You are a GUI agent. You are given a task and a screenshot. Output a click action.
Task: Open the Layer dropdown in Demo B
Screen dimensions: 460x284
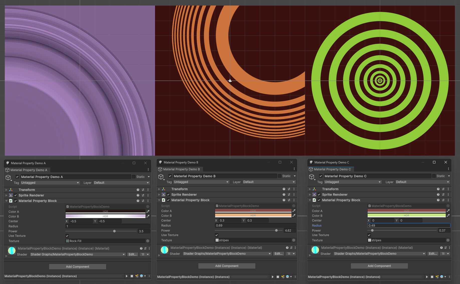pos(269,182)
